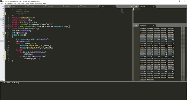Open the File menu
This screenshot has width=187, height=100.
point(2,4)
